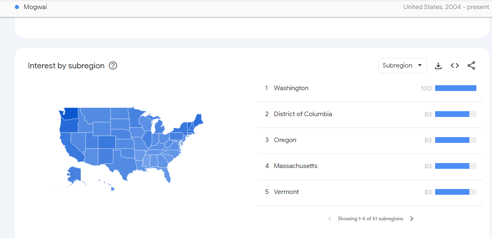Click Massachusetts in the ranked list
The height and width of the screenshot is (238, 492).
(x=295, y=166)
